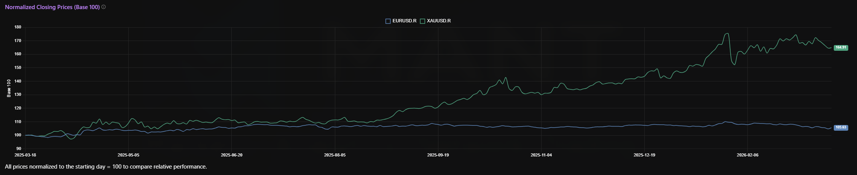
Task: Click the normalization footnote below the chart
Action: [106, 167]
